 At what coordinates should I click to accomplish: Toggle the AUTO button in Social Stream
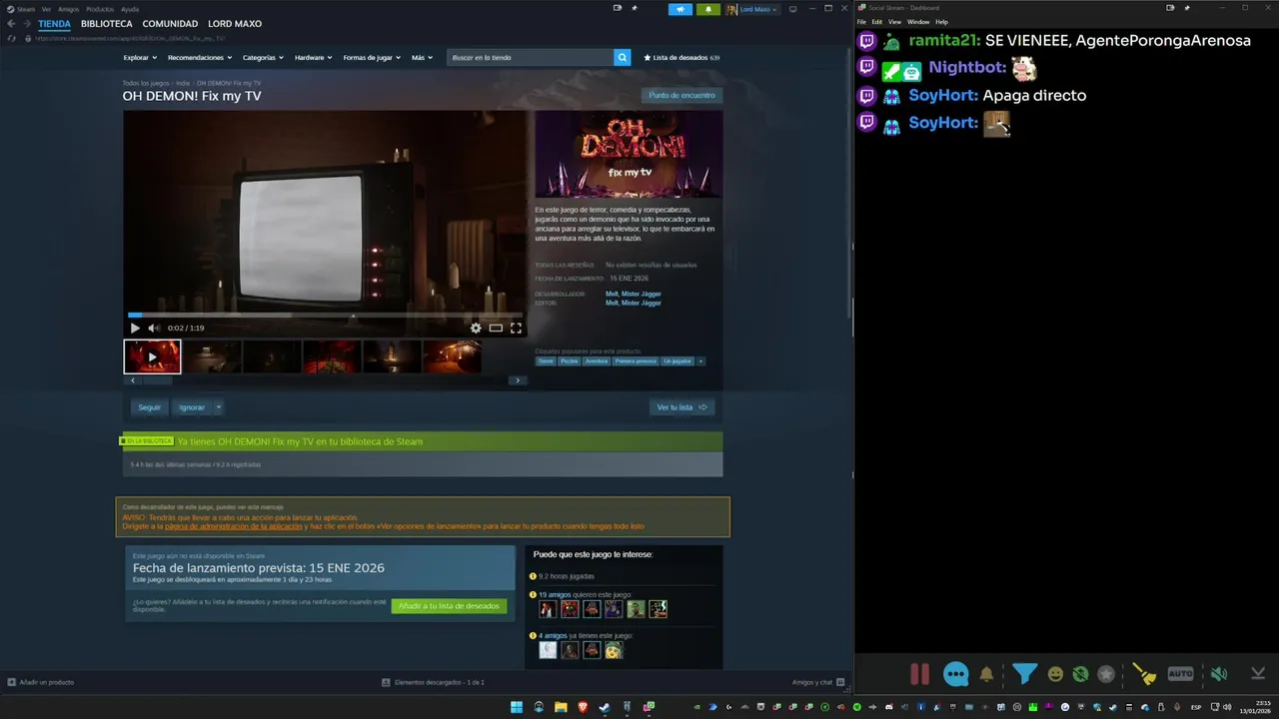[1180, 674]
